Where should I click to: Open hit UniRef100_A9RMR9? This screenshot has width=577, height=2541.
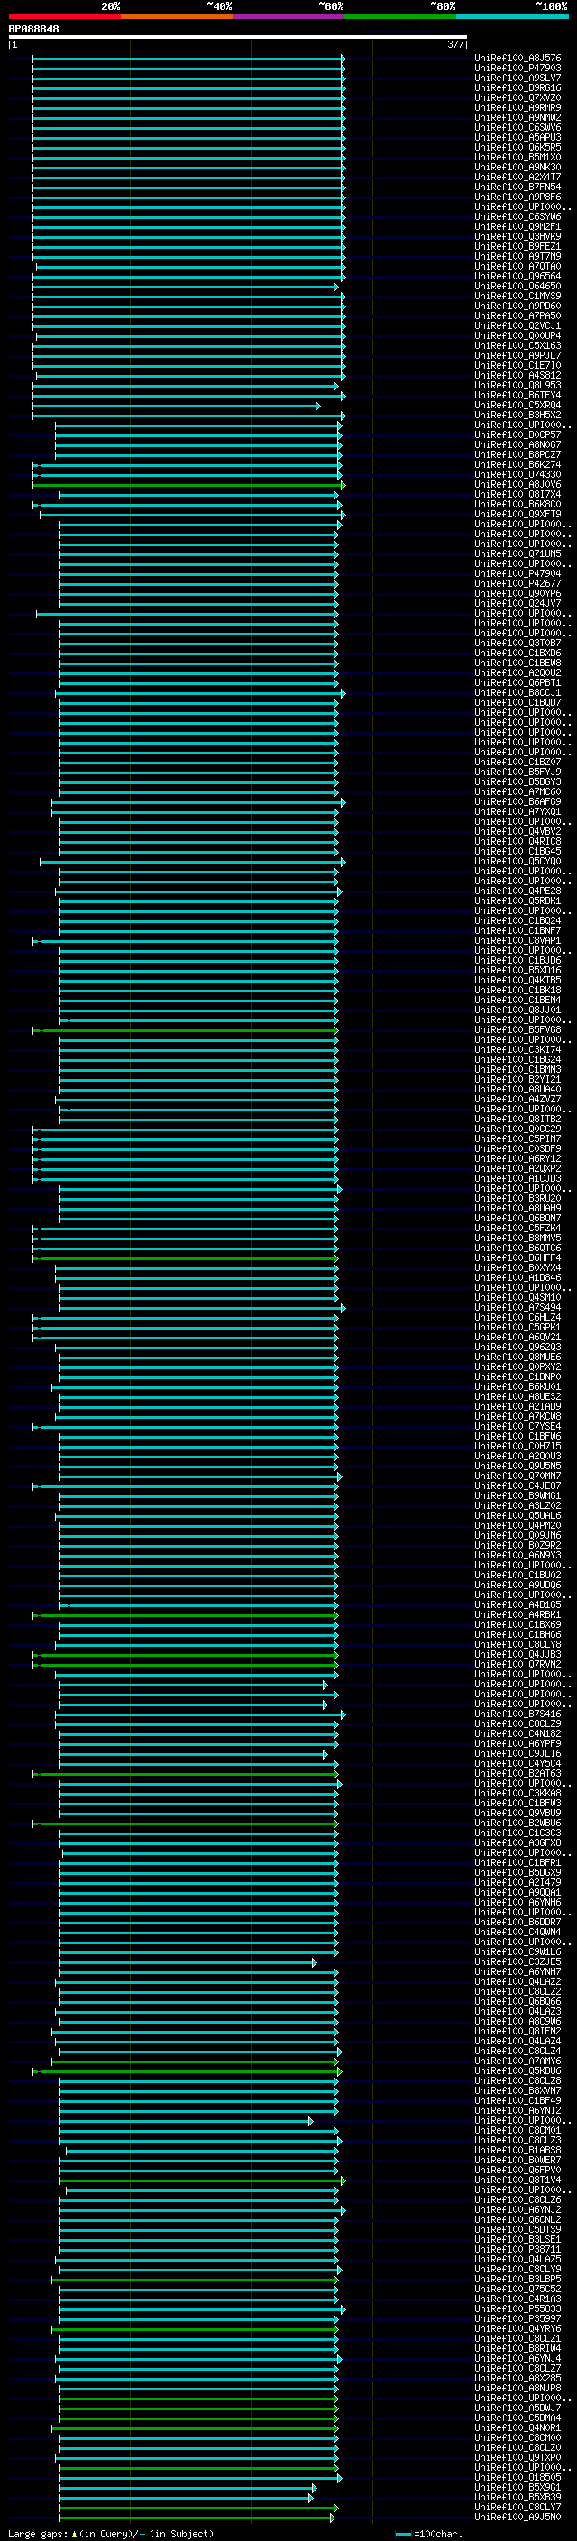(517, 107)
